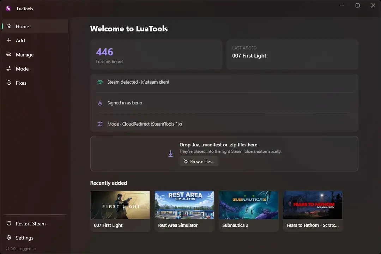Open the Fears to Fathom cover thumbnail

(313, 205)
